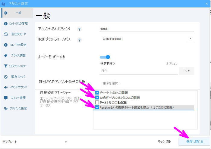Open the アドバンス設定 tab

[17, 108]
